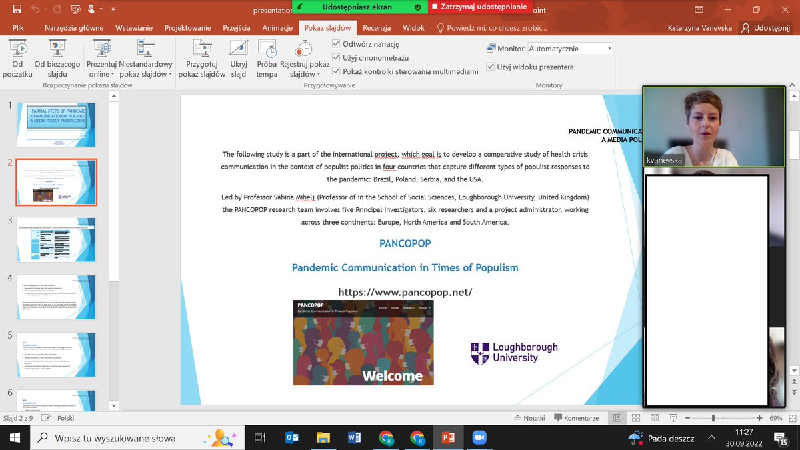Switch to Normal view icon
The width and height of the screenshot is (800, 450).
[x=617, y=418]
